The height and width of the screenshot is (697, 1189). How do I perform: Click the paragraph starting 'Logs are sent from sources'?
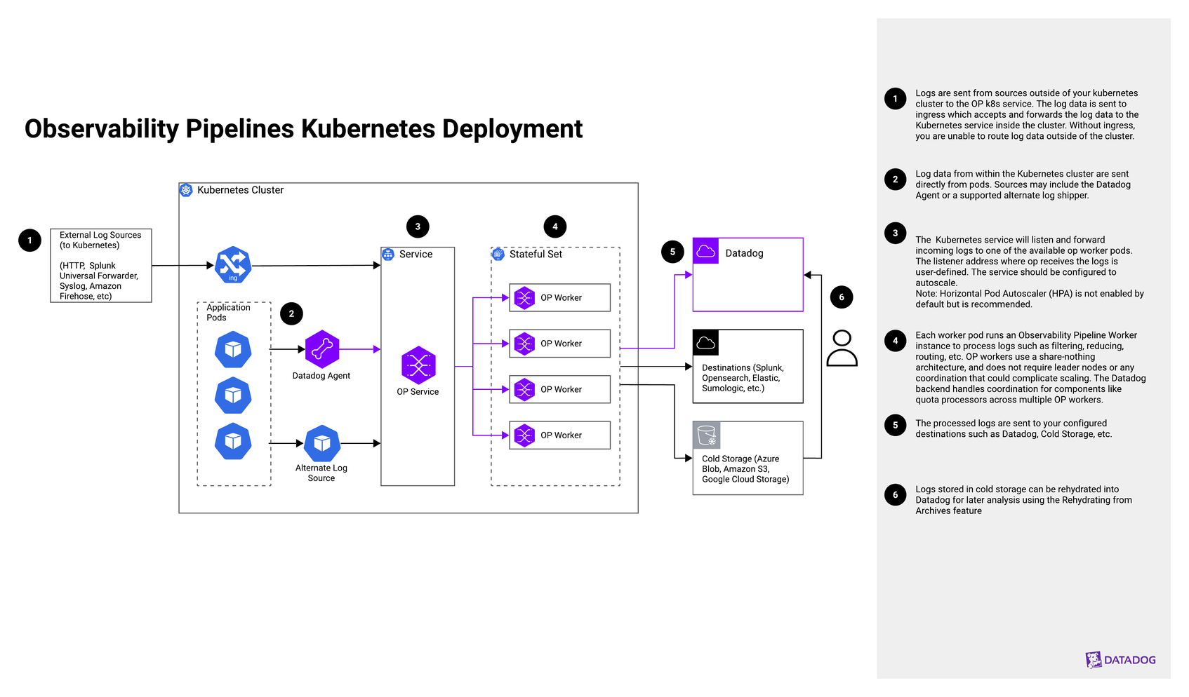(x=1027, y=115)
